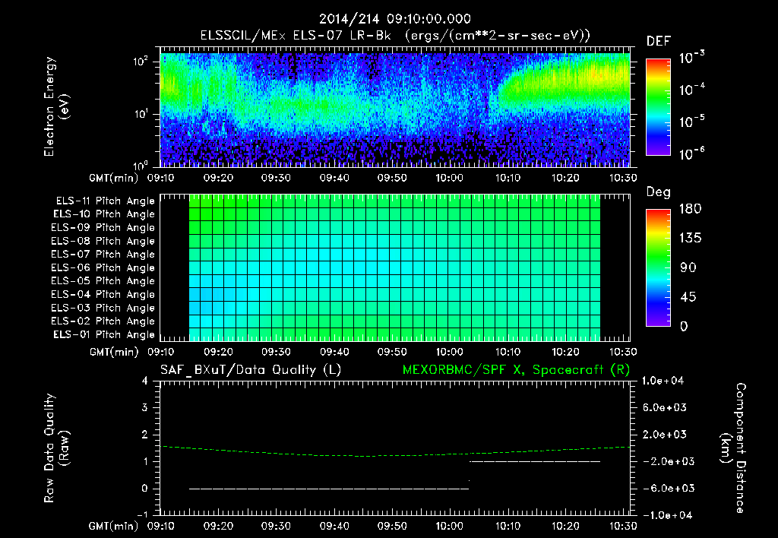Click the 09:50 tick under the pitch angle panel

point(392,353)
